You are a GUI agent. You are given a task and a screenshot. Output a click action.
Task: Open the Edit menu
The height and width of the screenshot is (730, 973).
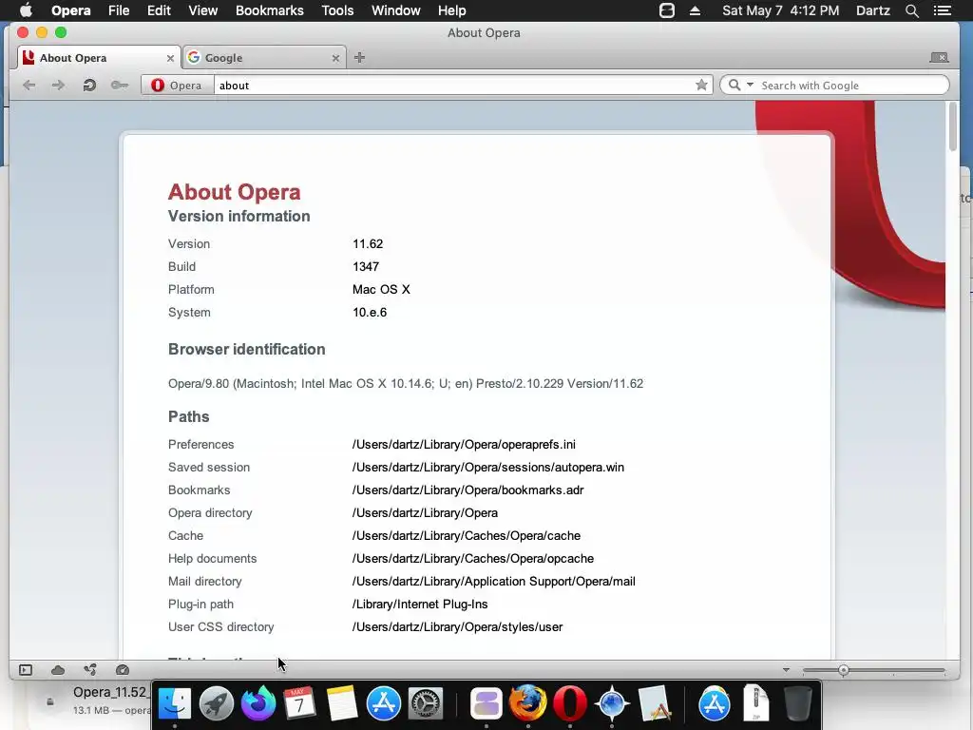click(159, 10)
